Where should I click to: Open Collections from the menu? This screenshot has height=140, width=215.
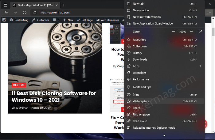click(164, 46)
